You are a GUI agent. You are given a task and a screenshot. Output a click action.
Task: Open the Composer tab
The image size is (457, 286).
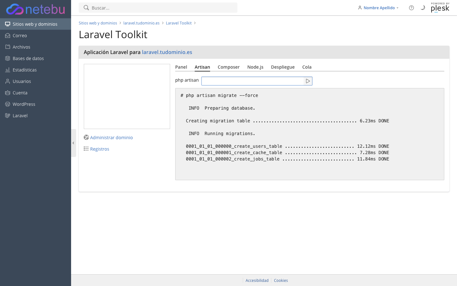pyautogui.click(x=228, y=67)
